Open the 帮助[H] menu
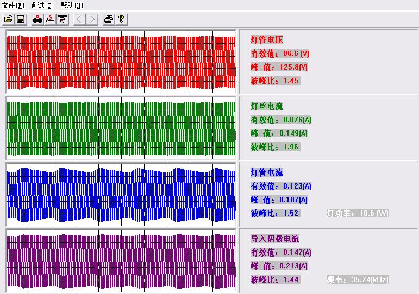The width and height of the screenshot is (419, 294). pos(72,5)
